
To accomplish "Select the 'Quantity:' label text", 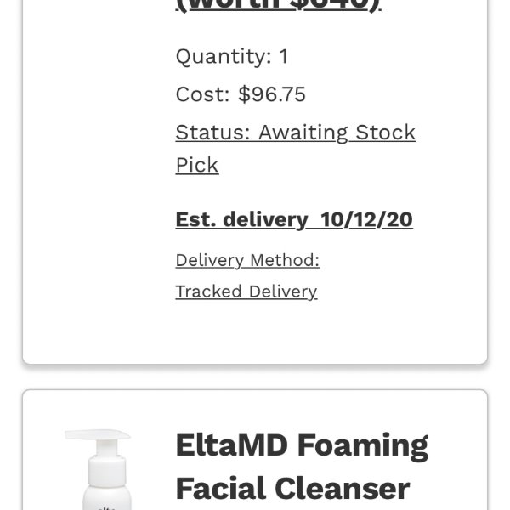I will pyautogui.click(x=224, y=57).
